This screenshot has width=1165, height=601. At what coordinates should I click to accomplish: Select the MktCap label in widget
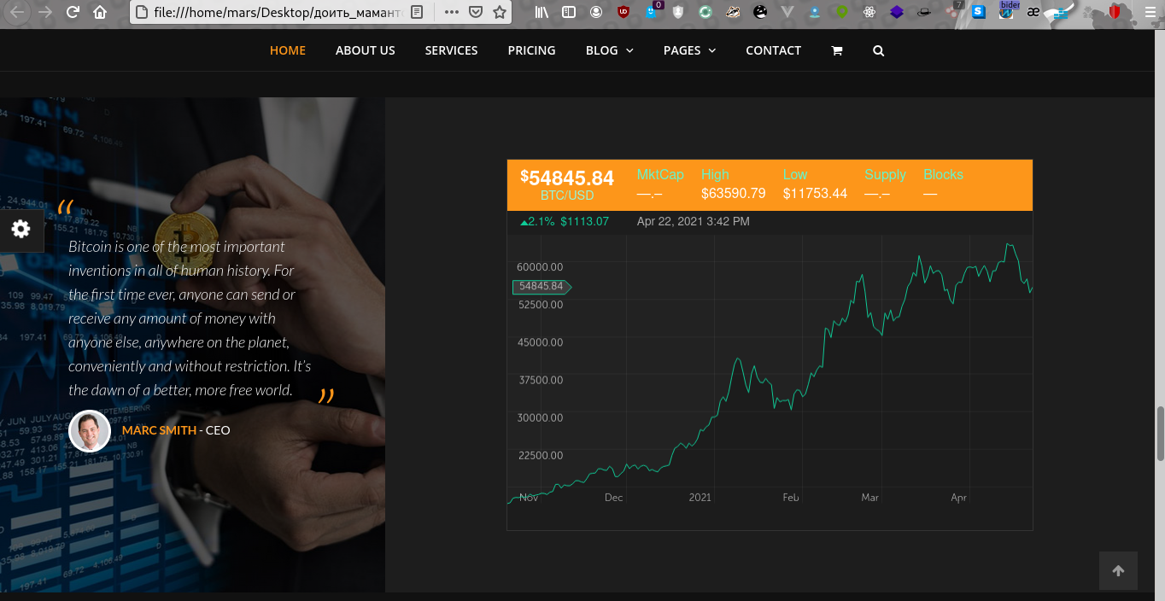point(660,174)
